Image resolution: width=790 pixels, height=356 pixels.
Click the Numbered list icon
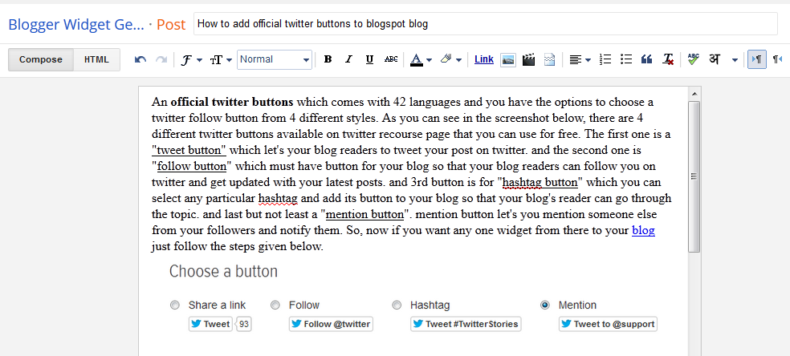tap(605, 59)
